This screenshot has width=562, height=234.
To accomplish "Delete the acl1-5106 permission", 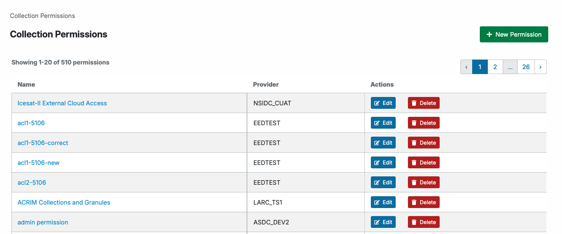I will (x=424, y=123).
